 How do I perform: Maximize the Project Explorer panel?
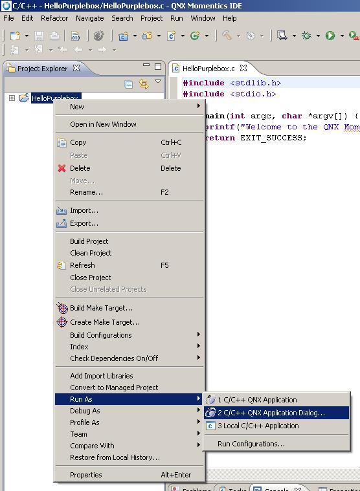click(x=158, y=67)
